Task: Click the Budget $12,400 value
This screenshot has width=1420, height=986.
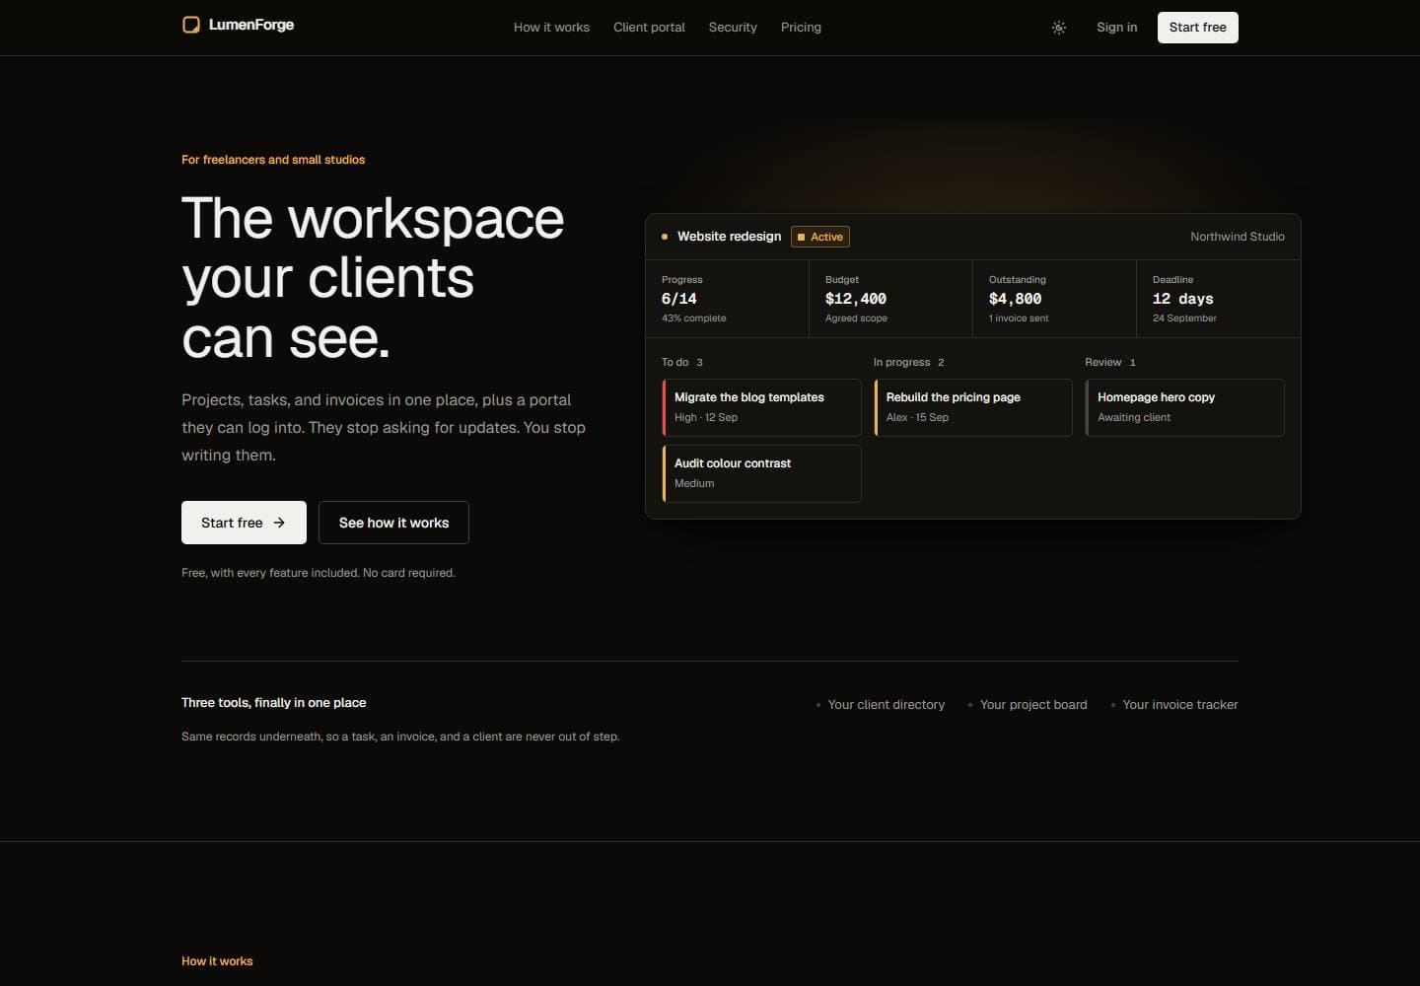Action: [x=856, y=299]
